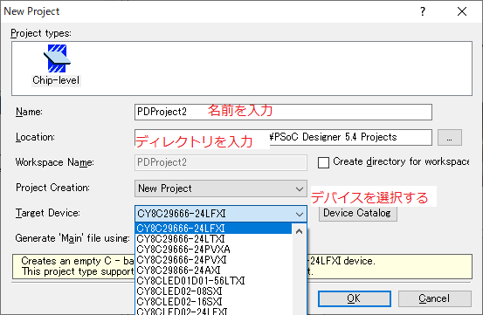The height and width of the screenshot is (315, 483).
Task: Click the Location path input field
Action: tap(283, 137)
